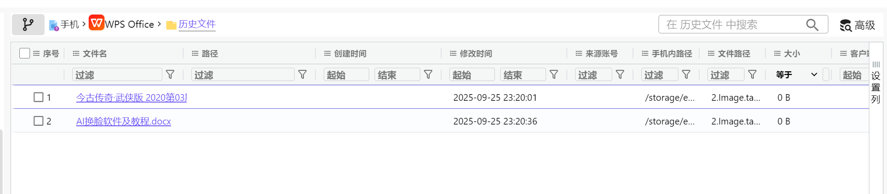Click the filter funnel for 文件名 column
The width and height of the screenshot is (887, 194).
pos(170,75)
